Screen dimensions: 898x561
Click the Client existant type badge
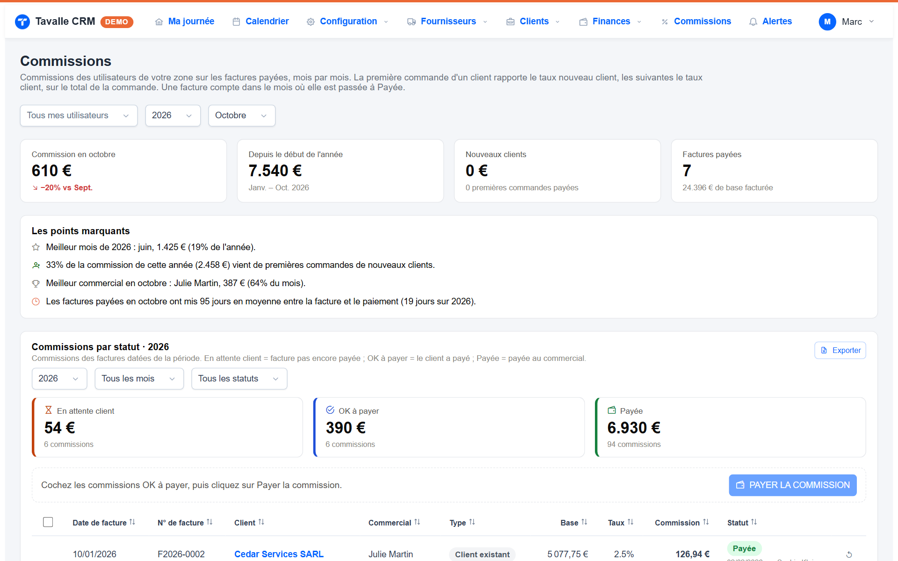[x=482, y=554]
